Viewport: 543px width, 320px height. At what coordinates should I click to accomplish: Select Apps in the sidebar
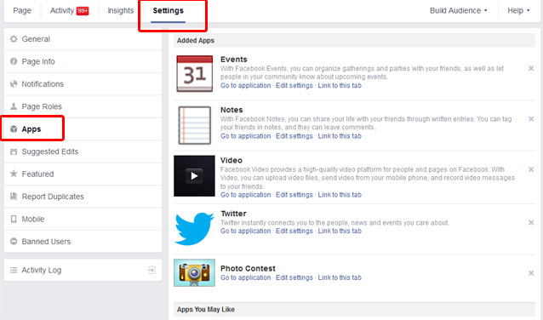(x=83, y=129)
